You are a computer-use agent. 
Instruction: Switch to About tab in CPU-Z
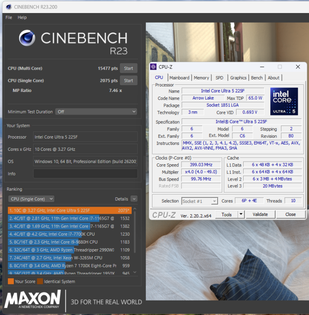[273, 78]
